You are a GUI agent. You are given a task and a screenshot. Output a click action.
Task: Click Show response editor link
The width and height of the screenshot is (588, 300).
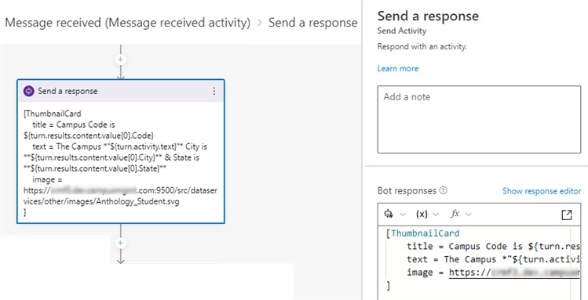pyautogui.click(x=542, y=191)
